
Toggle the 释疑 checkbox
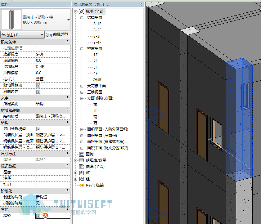[x=38, y=216]
